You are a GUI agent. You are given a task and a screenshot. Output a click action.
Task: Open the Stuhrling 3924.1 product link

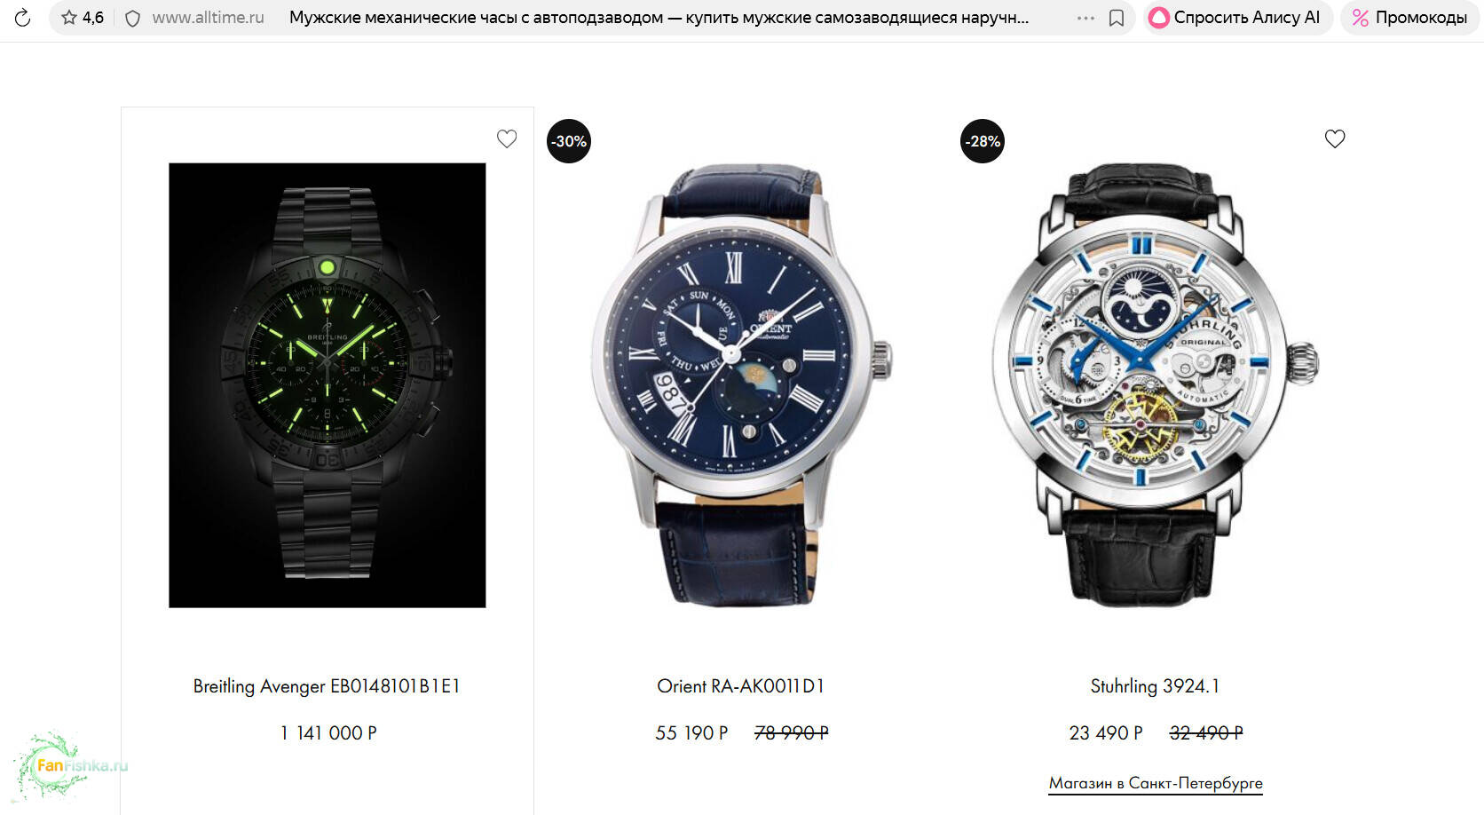[x=1155, y=686]
